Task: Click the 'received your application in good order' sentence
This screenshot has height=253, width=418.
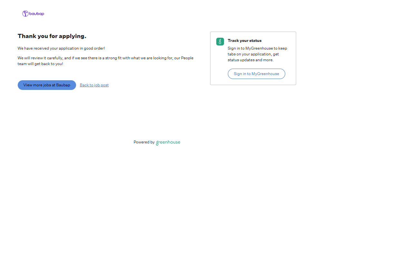Action: point(61,48)
